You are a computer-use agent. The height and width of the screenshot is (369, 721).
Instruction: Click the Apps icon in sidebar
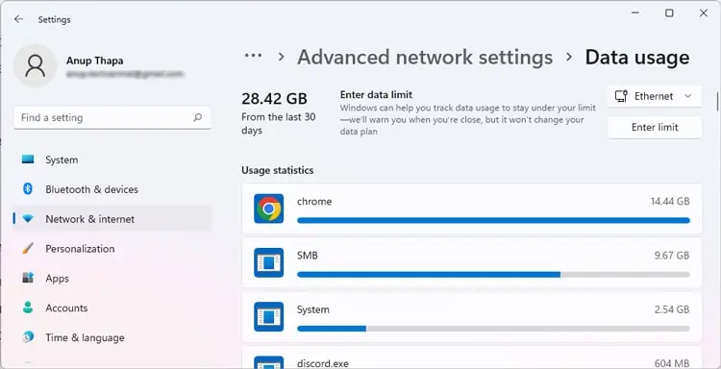tap(28, 278)
